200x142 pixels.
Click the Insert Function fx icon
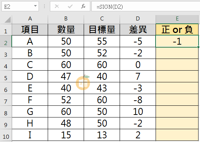point(83,6)
